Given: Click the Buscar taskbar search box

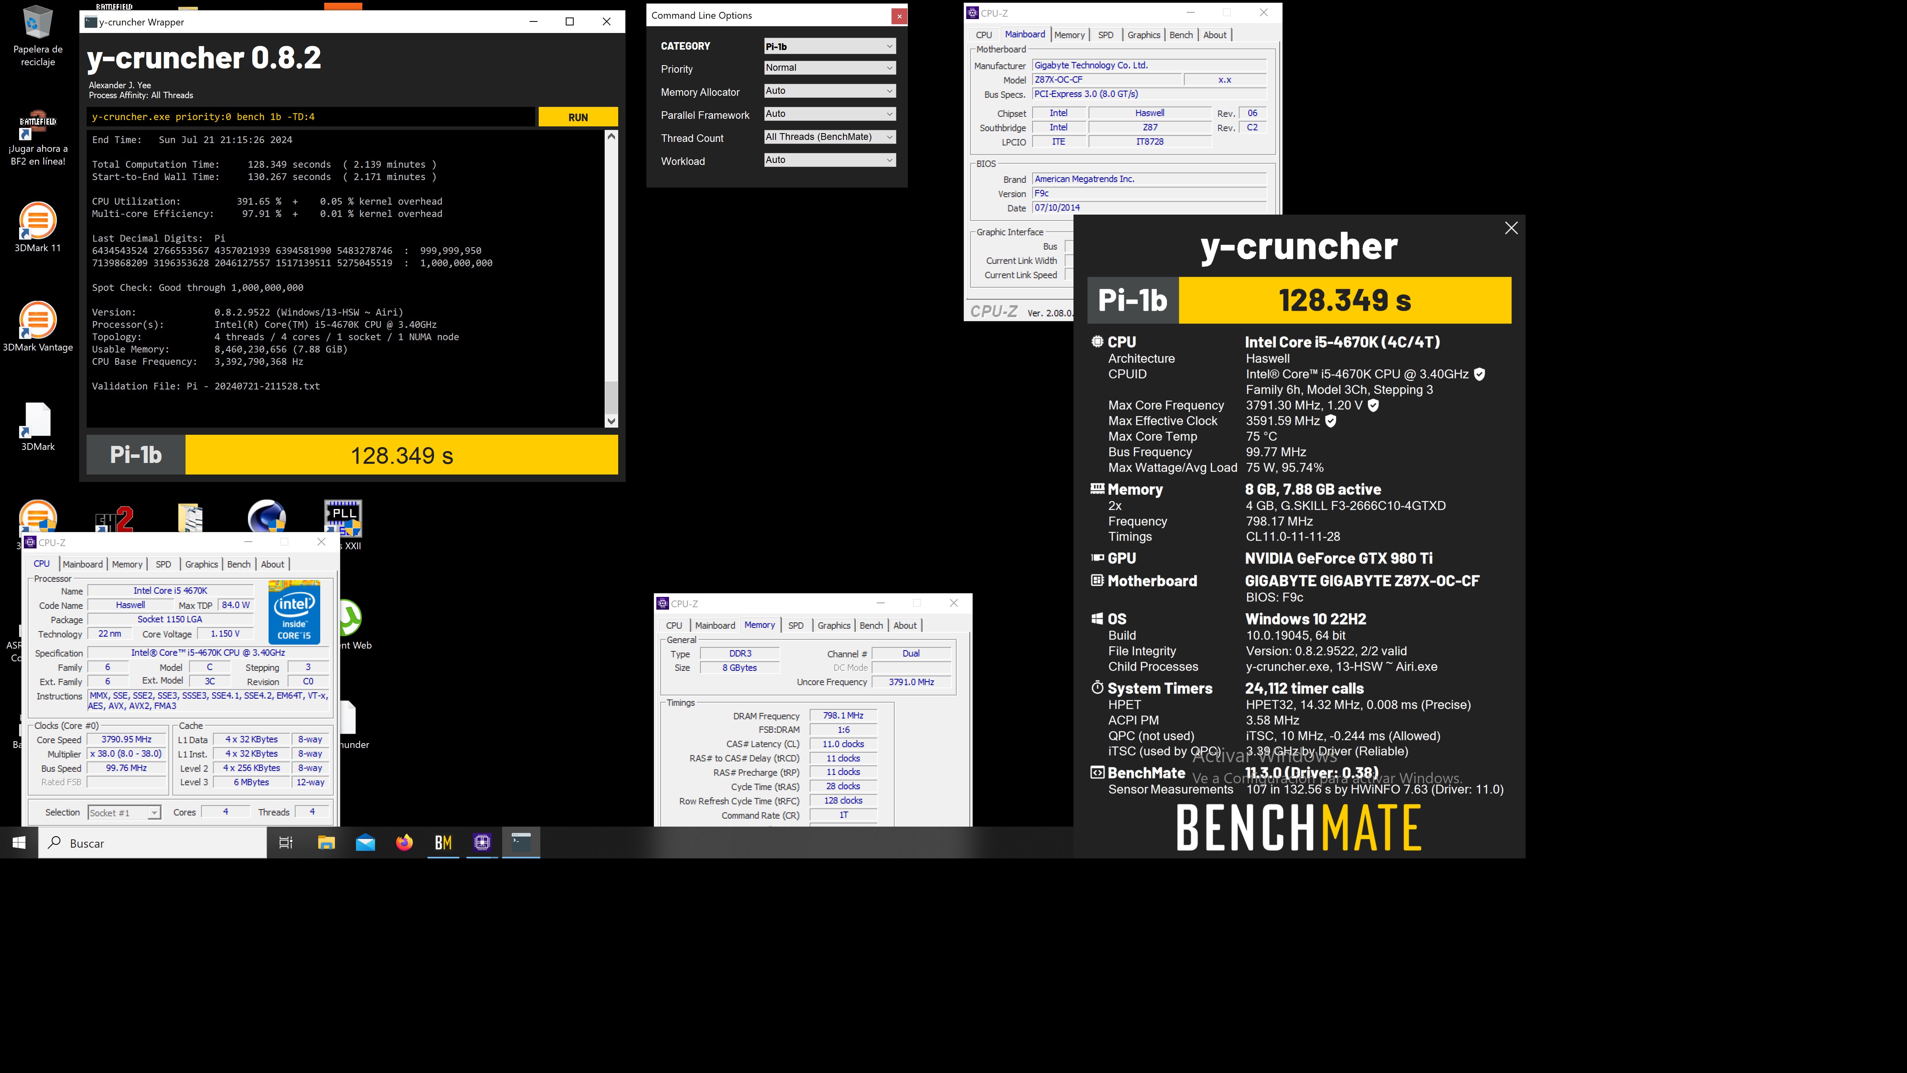Looking at the screenshot, I should tap(153, 843).
